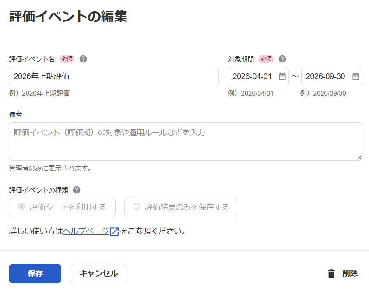
Task: Select 評価結果のみを保存する radio option
Action: coord(181,207)
